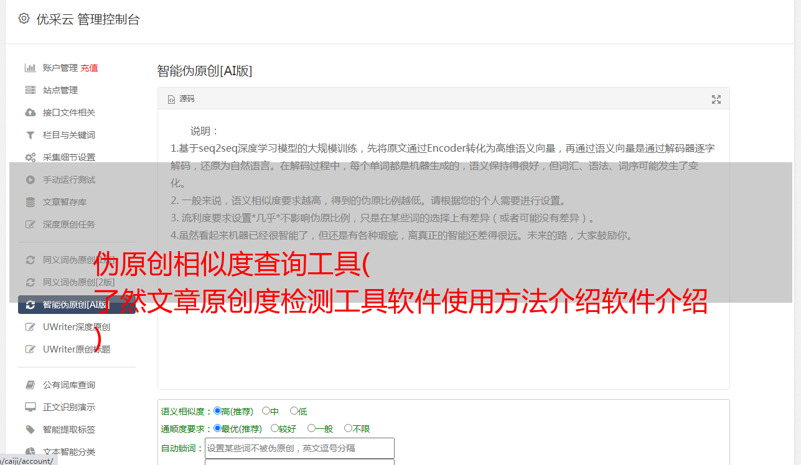Open 账户管理 bar chart icon
The image size is (801, 465).
(x=30, y=68)
